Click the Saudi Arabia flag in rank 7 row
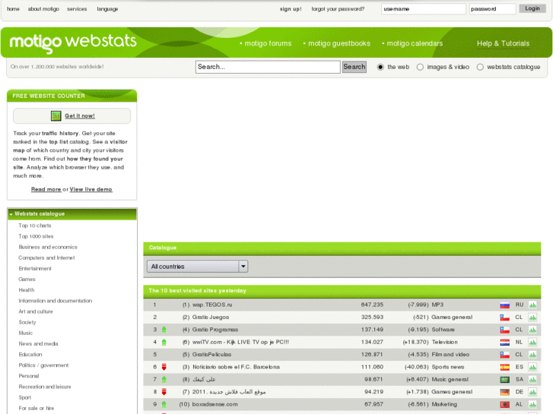 point(504,380)
